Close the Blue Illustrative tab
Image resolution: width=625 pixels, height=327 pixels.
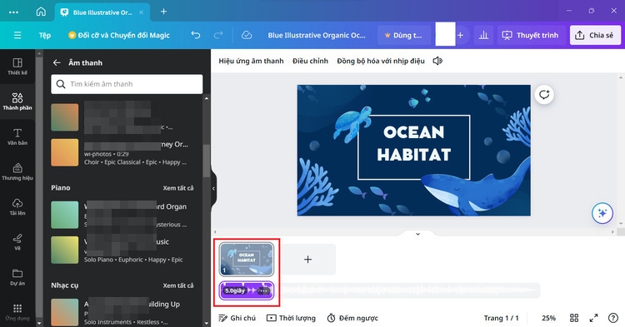(x=141, y=12)
